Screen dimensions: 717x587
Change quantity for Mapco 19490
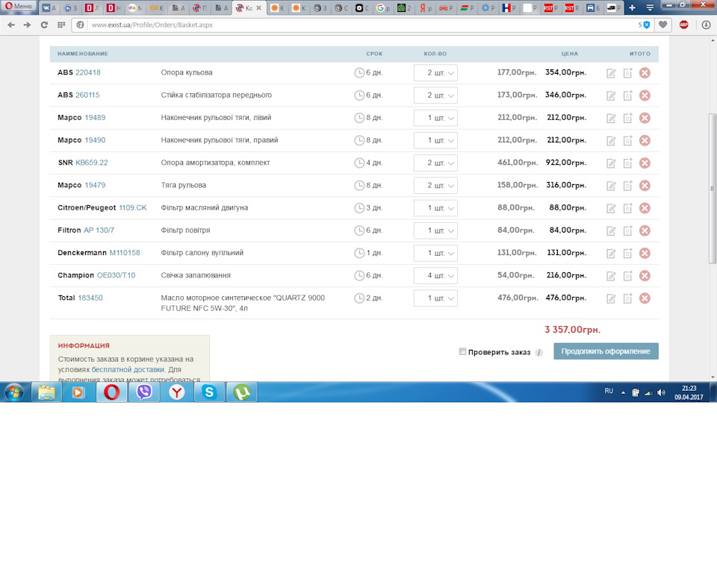click(x=435, y=140)
